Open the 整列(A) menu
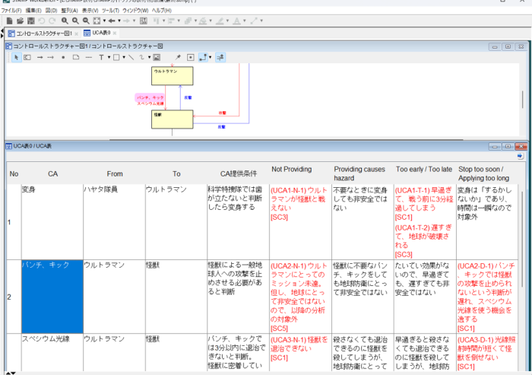Screen dimensions: 532x375 tap(69, 11)
